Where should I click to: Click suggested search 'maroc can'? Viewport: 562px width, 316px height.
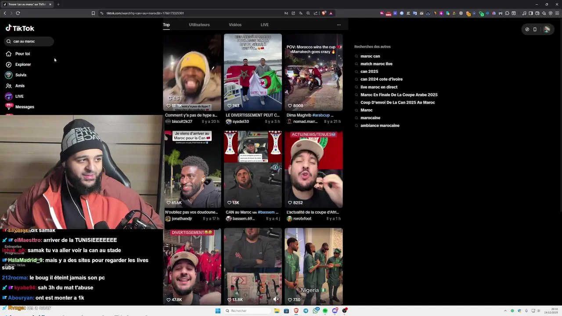(x=370, y=56)
